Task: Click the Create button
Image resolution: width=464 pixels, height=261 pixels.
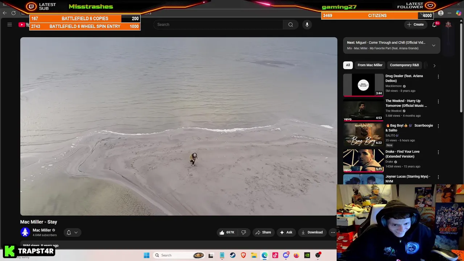Action: click(x=415, y=25)
